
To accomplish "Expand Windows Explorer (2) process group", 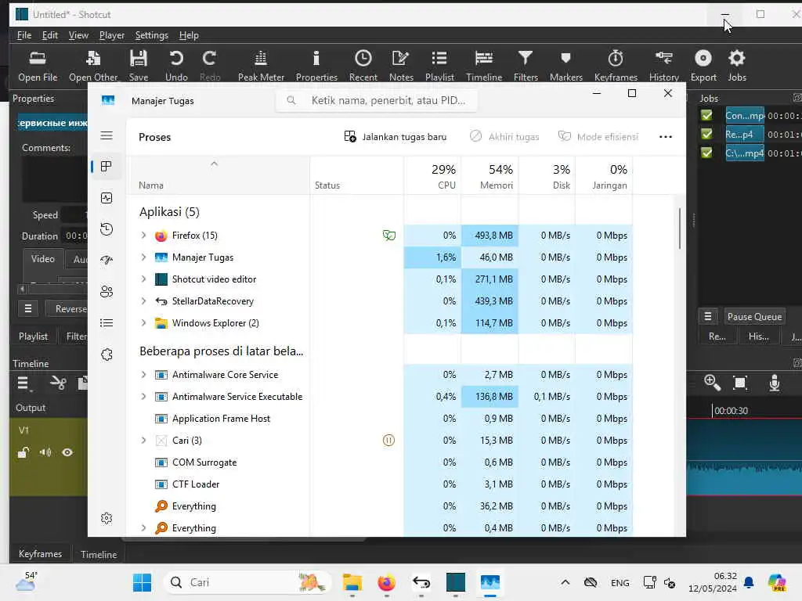I will pos(144,323).
